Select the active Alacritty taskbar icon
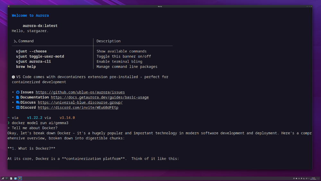 (x=20, y=178)
